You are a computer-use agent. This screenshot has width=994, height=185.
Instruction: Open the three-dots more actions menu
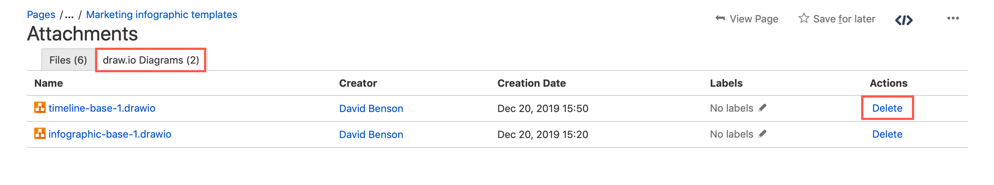tap(953, 18)
